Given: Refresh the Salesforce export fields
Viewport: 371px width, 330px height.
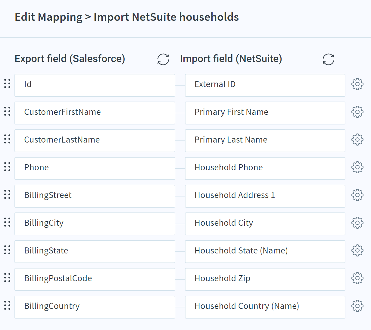Looking at the screenshot, I should tap(163, 59).
